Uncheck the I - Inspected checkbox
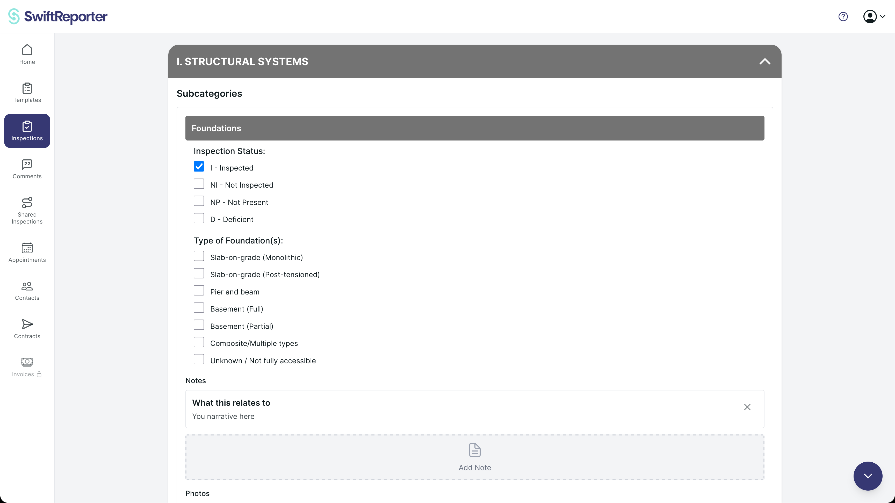This screenshot has height=503, width=895. pyautogui.click(x=199, y=167)
